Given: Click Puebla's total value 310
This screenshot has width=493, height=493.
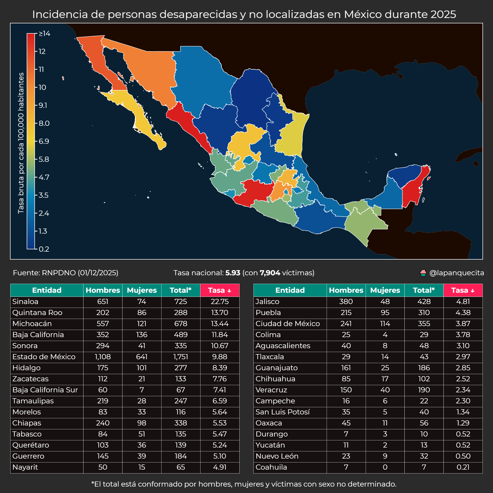Looking at the screenshot, I should point(424,312).
